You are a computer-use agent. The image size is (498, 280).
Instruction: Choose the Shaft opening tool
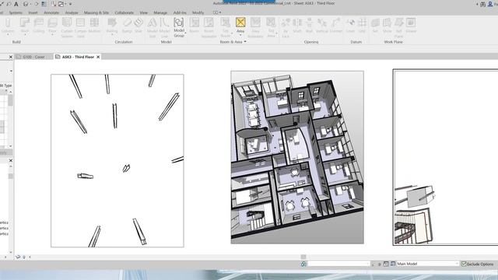pos(297,26)
